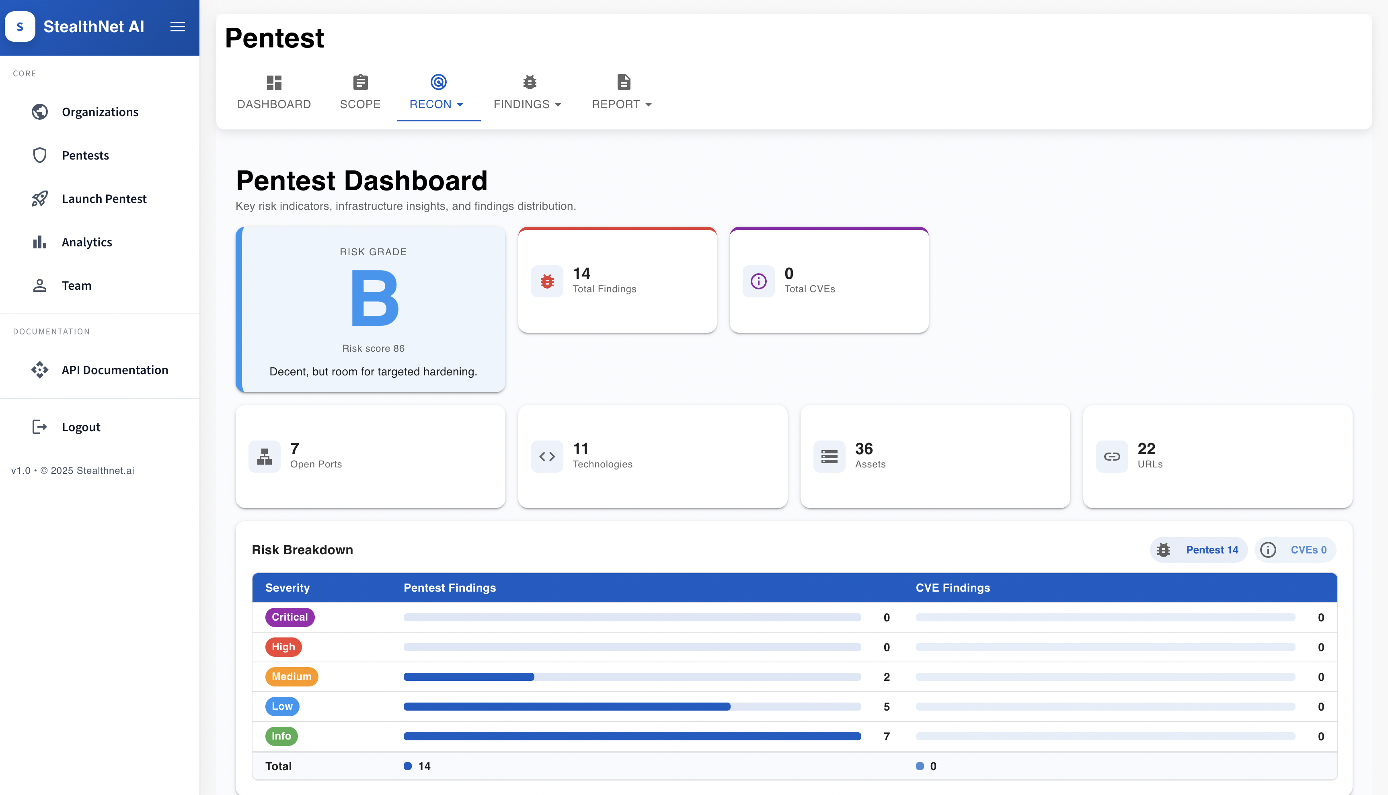
Task: Click the Open Ports network icon
Action: [265, 457]
